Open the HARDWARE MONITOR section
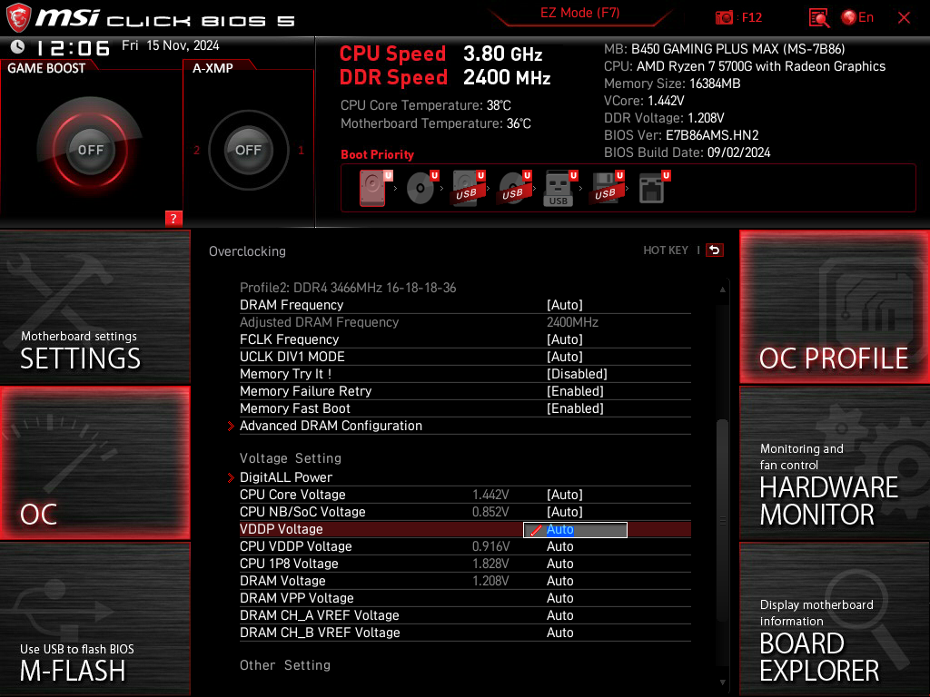 [835, 463]
